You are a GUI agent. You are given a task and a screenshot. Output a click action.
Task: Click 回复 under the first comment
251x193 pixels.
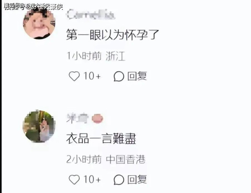point(137,76)
